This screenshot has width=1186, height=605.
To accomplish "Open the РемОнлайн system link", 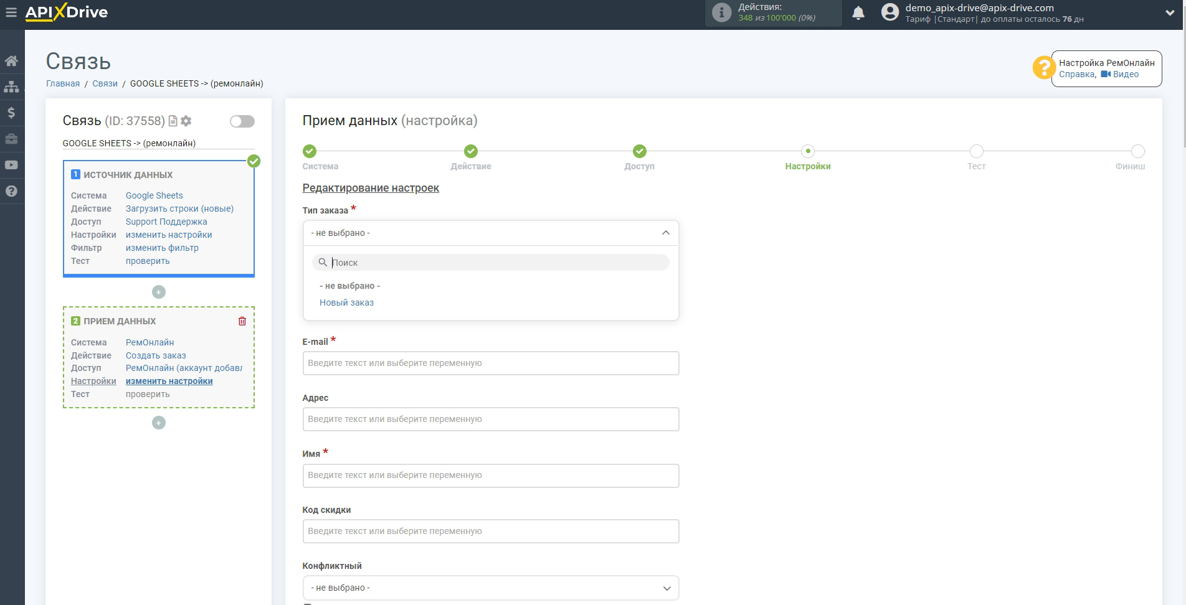I will [x=149, y=342].
